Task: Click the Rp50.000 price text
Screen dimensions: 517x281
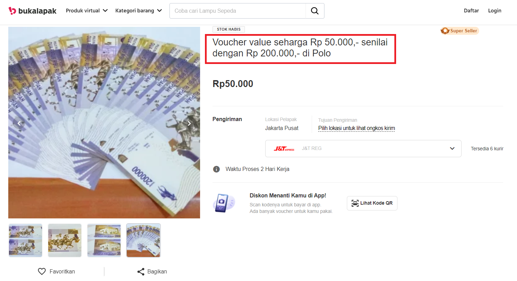Action: tap(233, 84)
